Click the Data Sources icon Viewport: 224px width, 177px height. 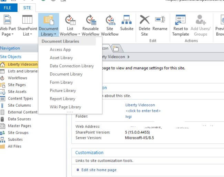2,119
